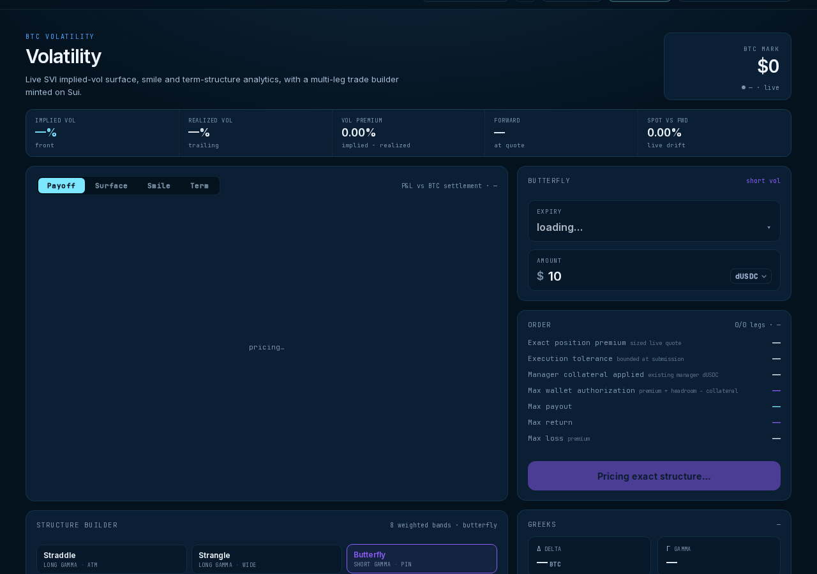
Task: Click the Gamma greek icon
Action: 668,548
